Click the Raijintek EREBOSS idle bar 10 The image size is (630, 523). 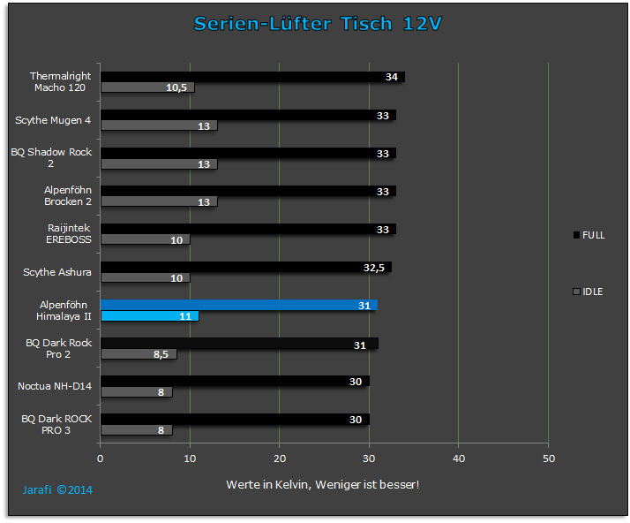pos(145,239)
